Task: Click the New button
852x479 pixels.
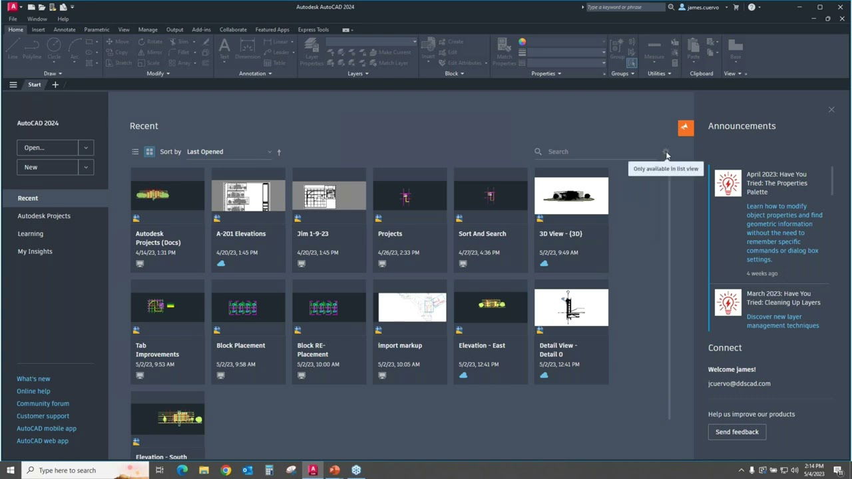Action: click(x=47, y=167)
